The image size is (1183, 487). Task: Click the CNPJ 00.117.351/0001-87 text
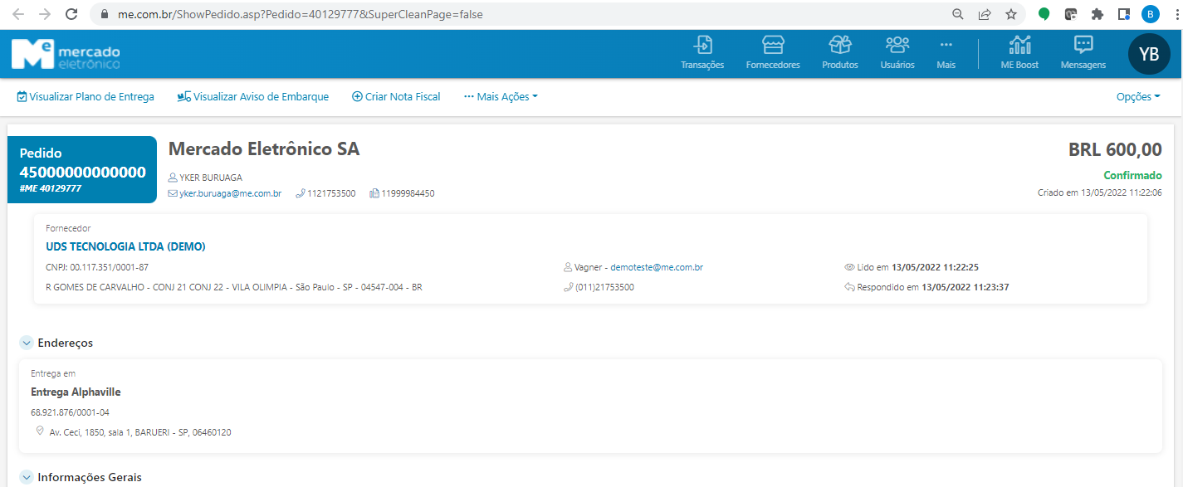point(97,267)
